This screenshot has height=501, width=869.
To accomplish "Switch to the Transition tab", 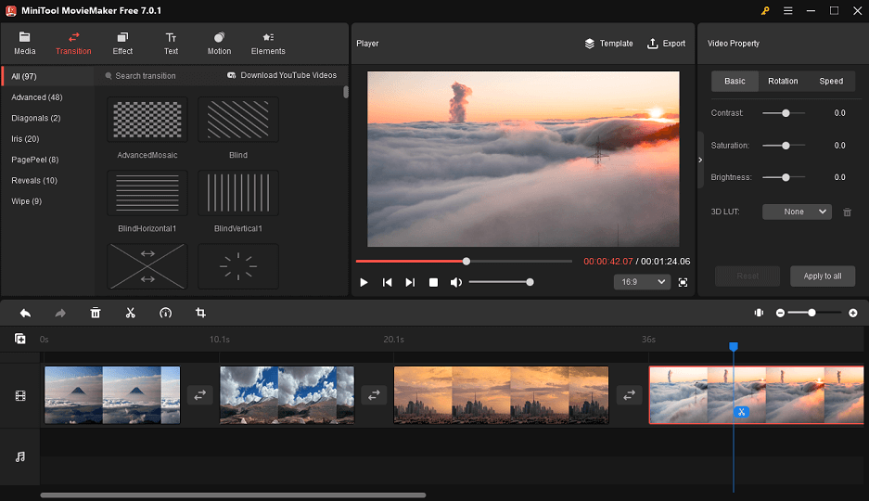I will pyautogui.click(x=73, y=44).
